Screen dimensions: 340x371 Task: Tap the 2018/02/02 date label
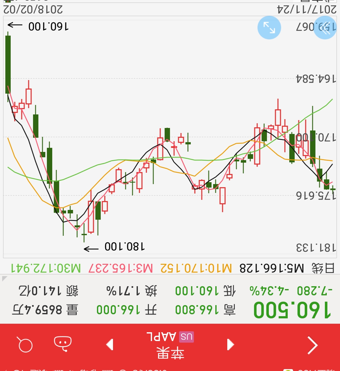(x=33, y=9)
